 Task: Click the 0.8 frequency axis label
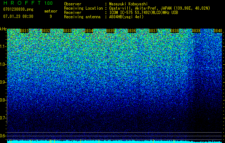[3, 100]
